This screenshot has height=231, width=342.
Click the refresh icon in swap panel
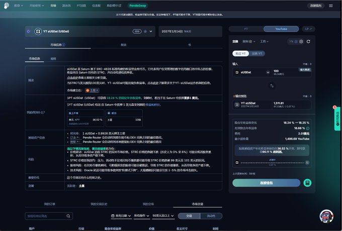tap(308, 41)
